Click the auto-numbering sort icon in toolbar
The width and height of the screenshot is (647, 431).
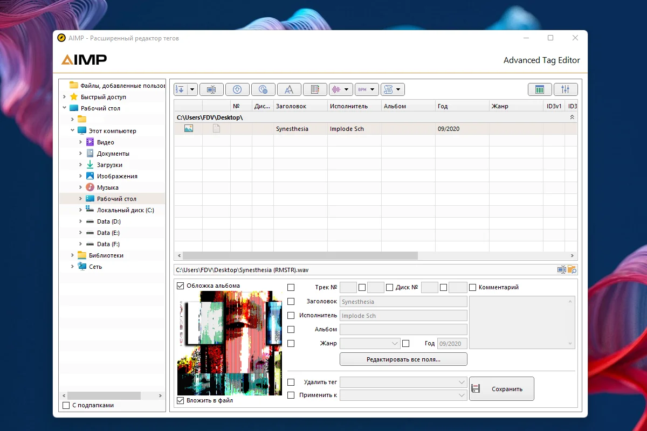tap(180, 89)
